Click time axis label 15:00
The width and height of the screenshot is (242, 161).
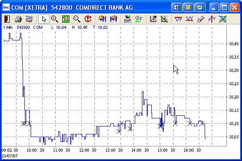coord(162,150)
